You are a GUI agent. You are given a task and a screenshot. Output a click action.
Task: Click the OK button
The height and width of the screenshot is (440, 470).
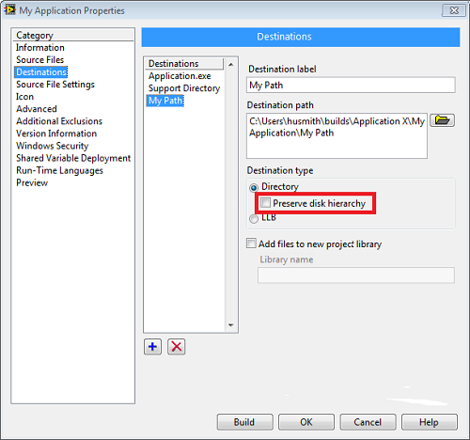(x=306, y=422)
